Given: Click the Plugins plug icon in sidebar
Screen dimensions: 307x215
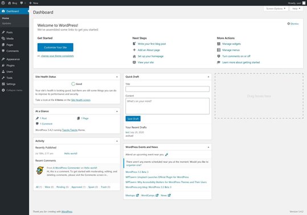Looking at the screenshot, I should point(3,65).
